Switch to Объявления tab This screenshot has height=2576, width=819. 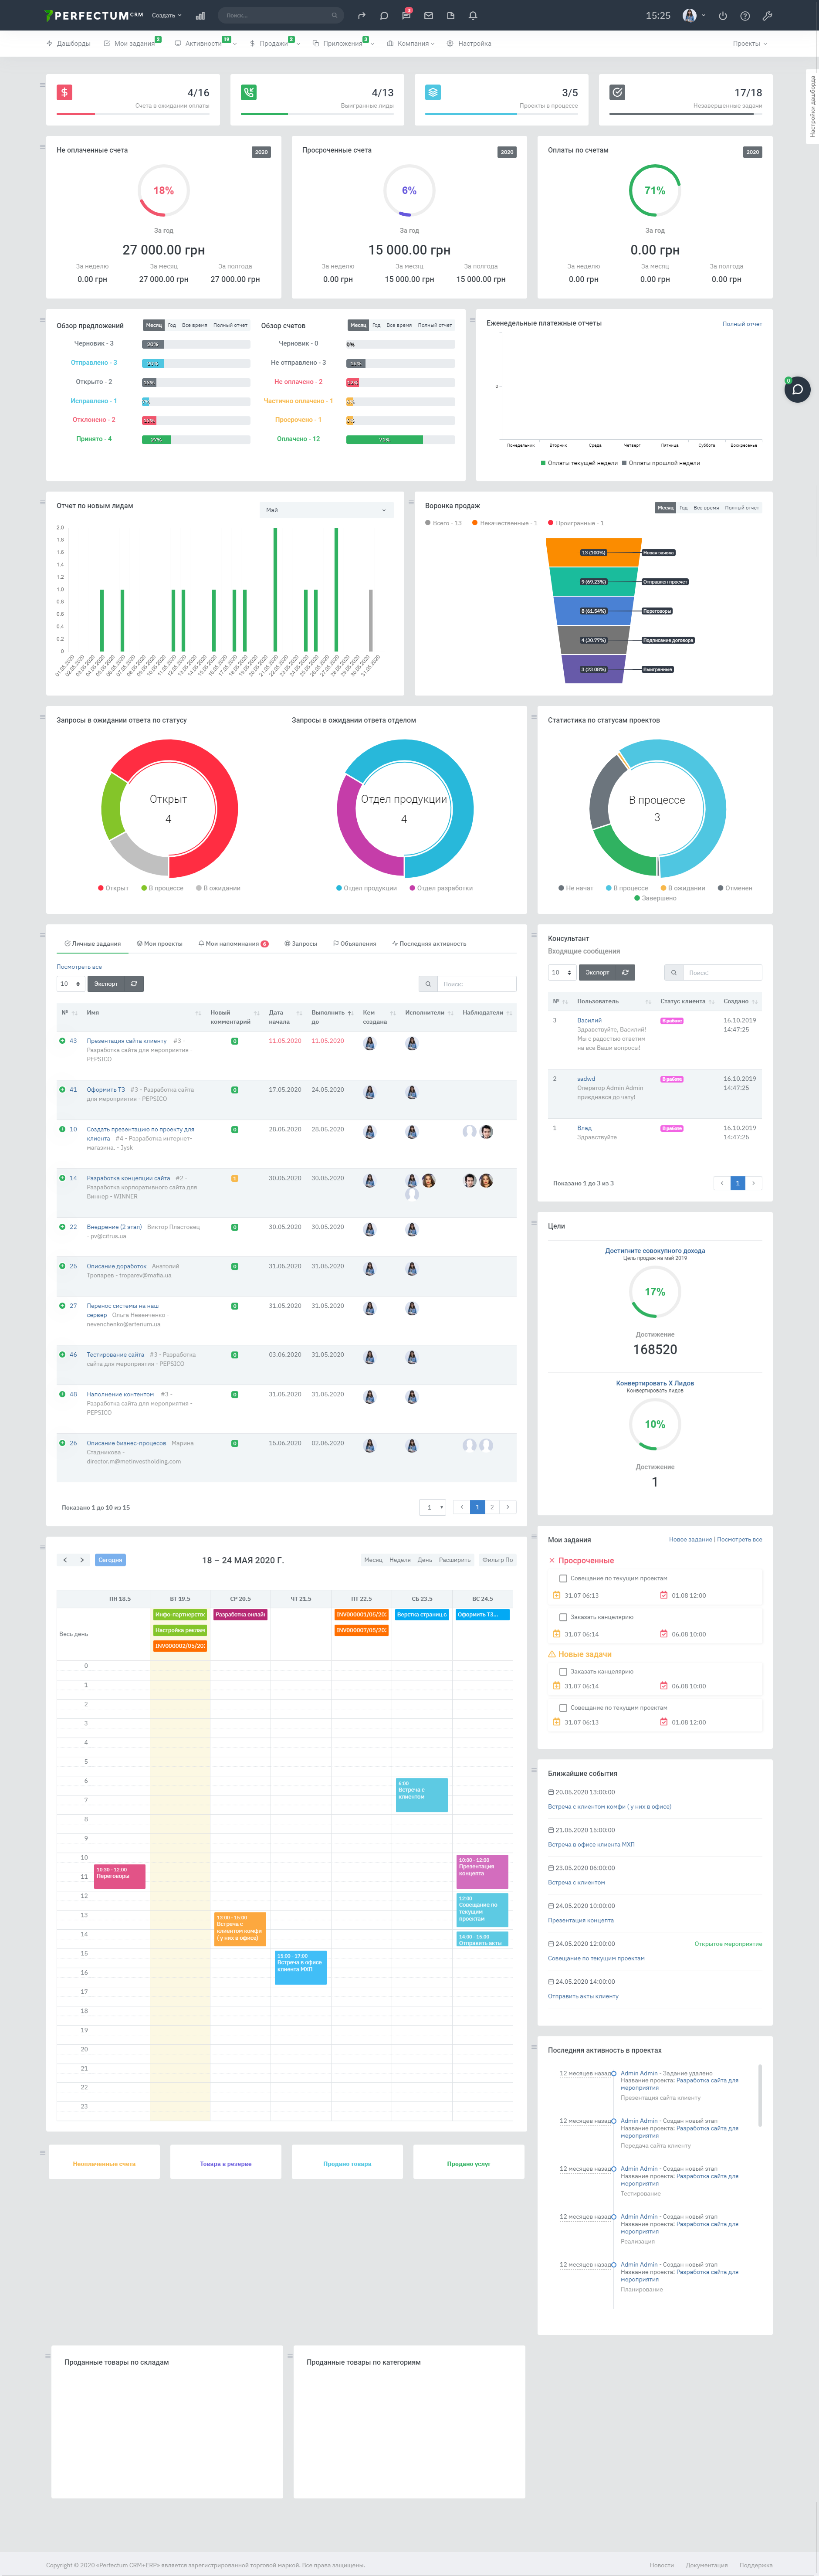click(x=354, y=943)
